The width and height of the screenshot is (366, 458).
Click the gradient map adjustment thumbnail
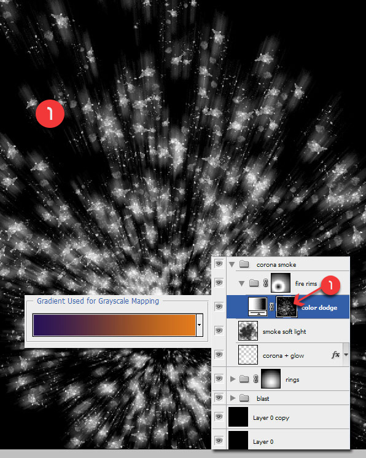pyautogui.click(x=257, y=307)
